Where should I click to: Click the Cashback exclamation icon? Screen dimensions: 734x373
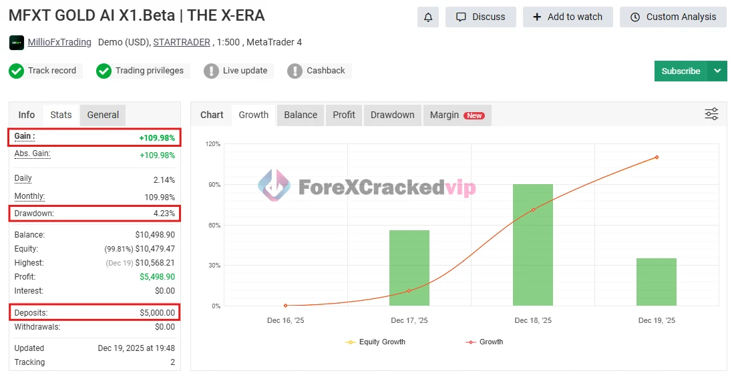tap(295, 71)
